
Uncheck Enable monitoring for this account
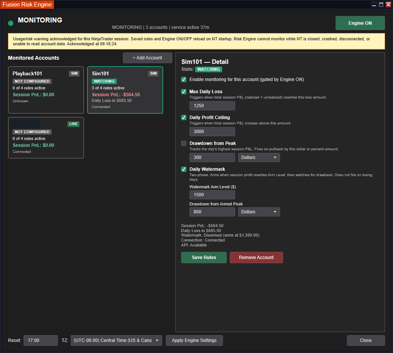click(x=184, y=80)
